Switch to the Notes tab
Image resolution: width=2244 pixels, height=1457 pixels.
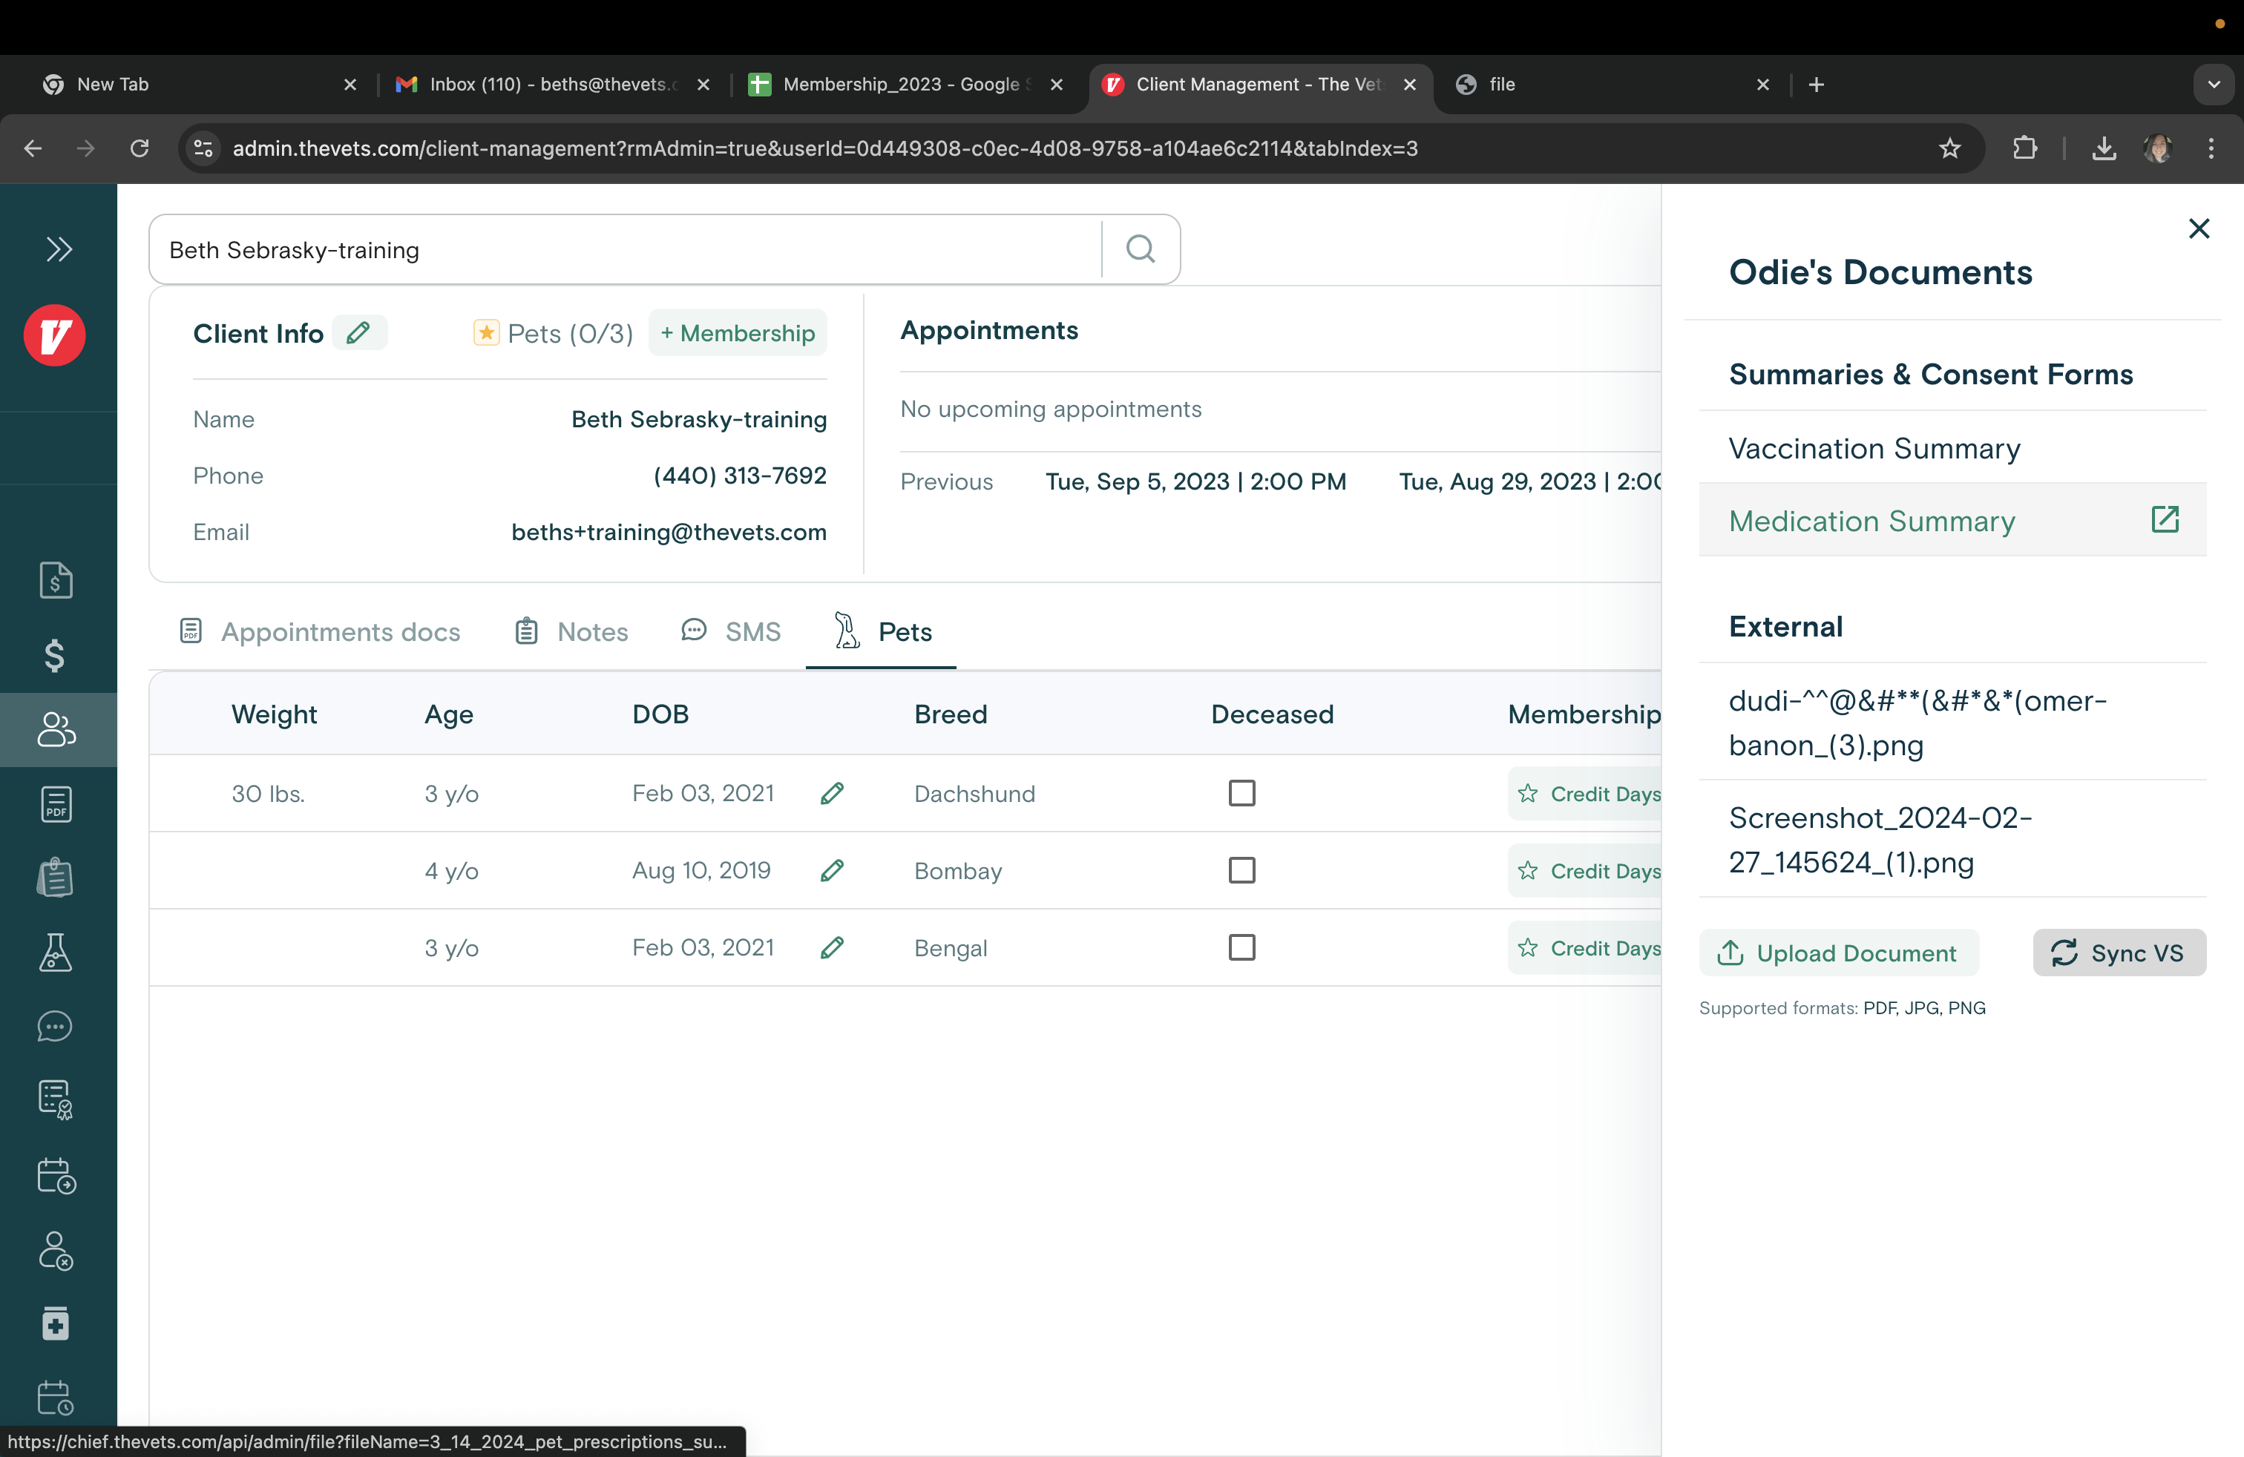pos(572,631)
